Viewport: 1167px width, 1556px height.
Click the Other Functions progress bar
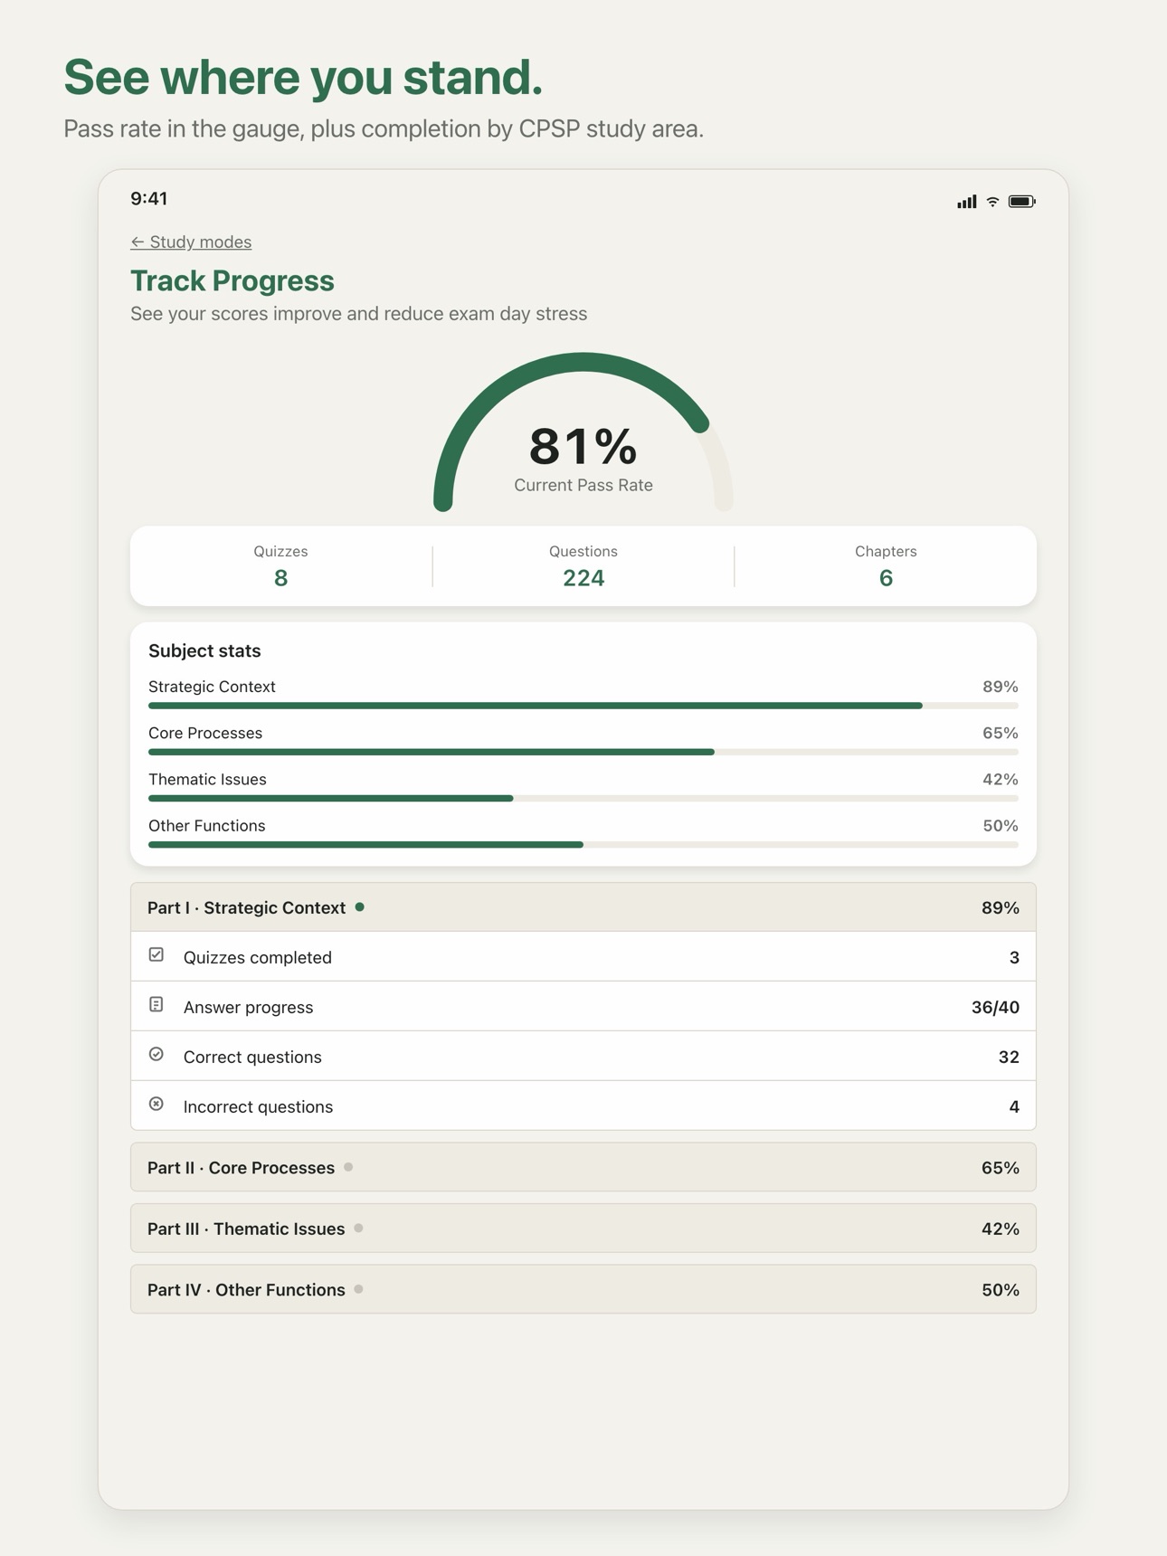[583, 844]
